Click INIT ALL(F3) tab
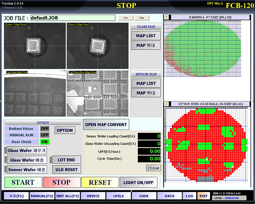This screenshot has width=255, height=204. (x=68, y=196)
